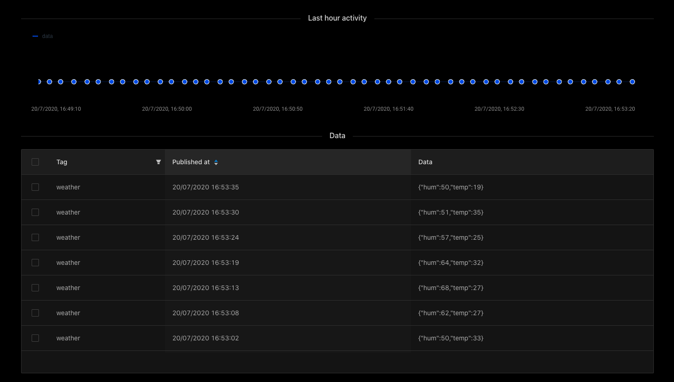Select the last chart point at right edge
674x382 pixels.
[632, 82]
